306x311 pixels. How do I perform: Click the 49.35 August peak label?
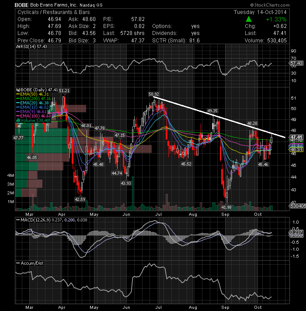click(212, 111)
